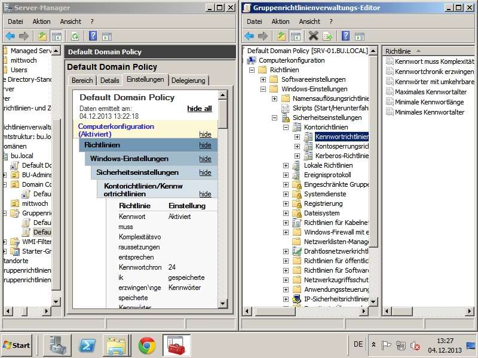
Task: Open the Aktion menu in Server-Manager
Action: point(41,21)
